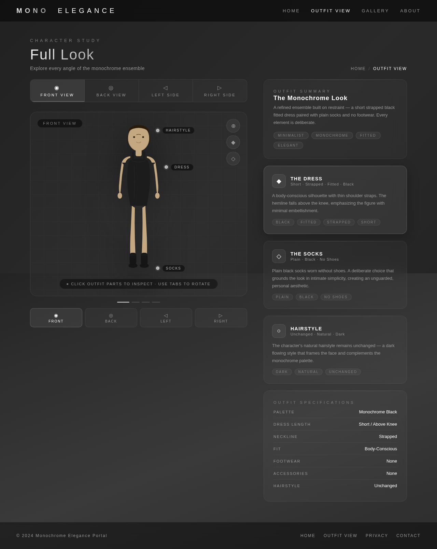Image resolution: width=437 pixels, height=549 pixels.
Task: Click the Hairstyle label pill in viewer
Action: [178, 131]
